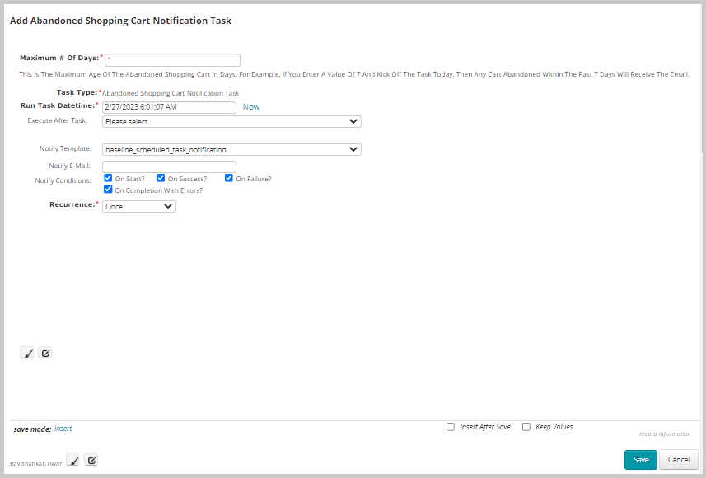Click the brush styling icon above the footer
The height and width of the screenshot is (478, 706).
coord(26,352)
